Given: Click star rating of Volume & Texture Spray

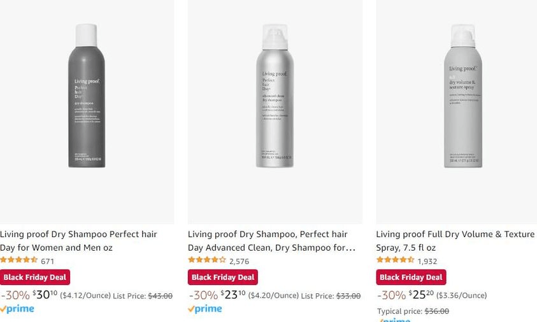Looking at the screenshot, I should (395, 260).
